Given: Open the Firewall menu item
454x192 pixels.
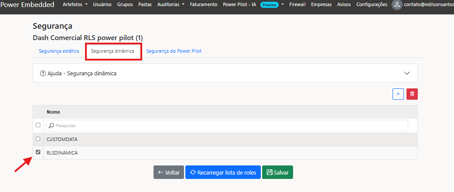Looking at the screenshot, I should pos(297,4).
